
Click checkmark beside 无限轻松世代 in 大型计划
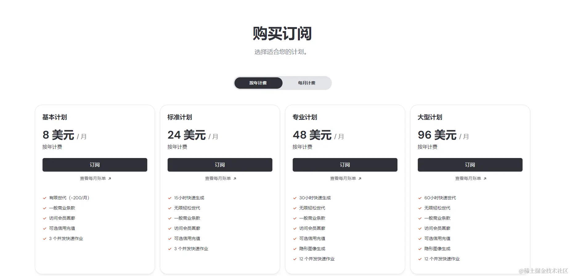(x=420, y=208)
